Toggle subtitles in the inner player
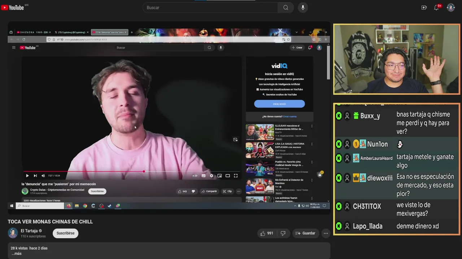The image size is (462, 259). pos(204,176)
